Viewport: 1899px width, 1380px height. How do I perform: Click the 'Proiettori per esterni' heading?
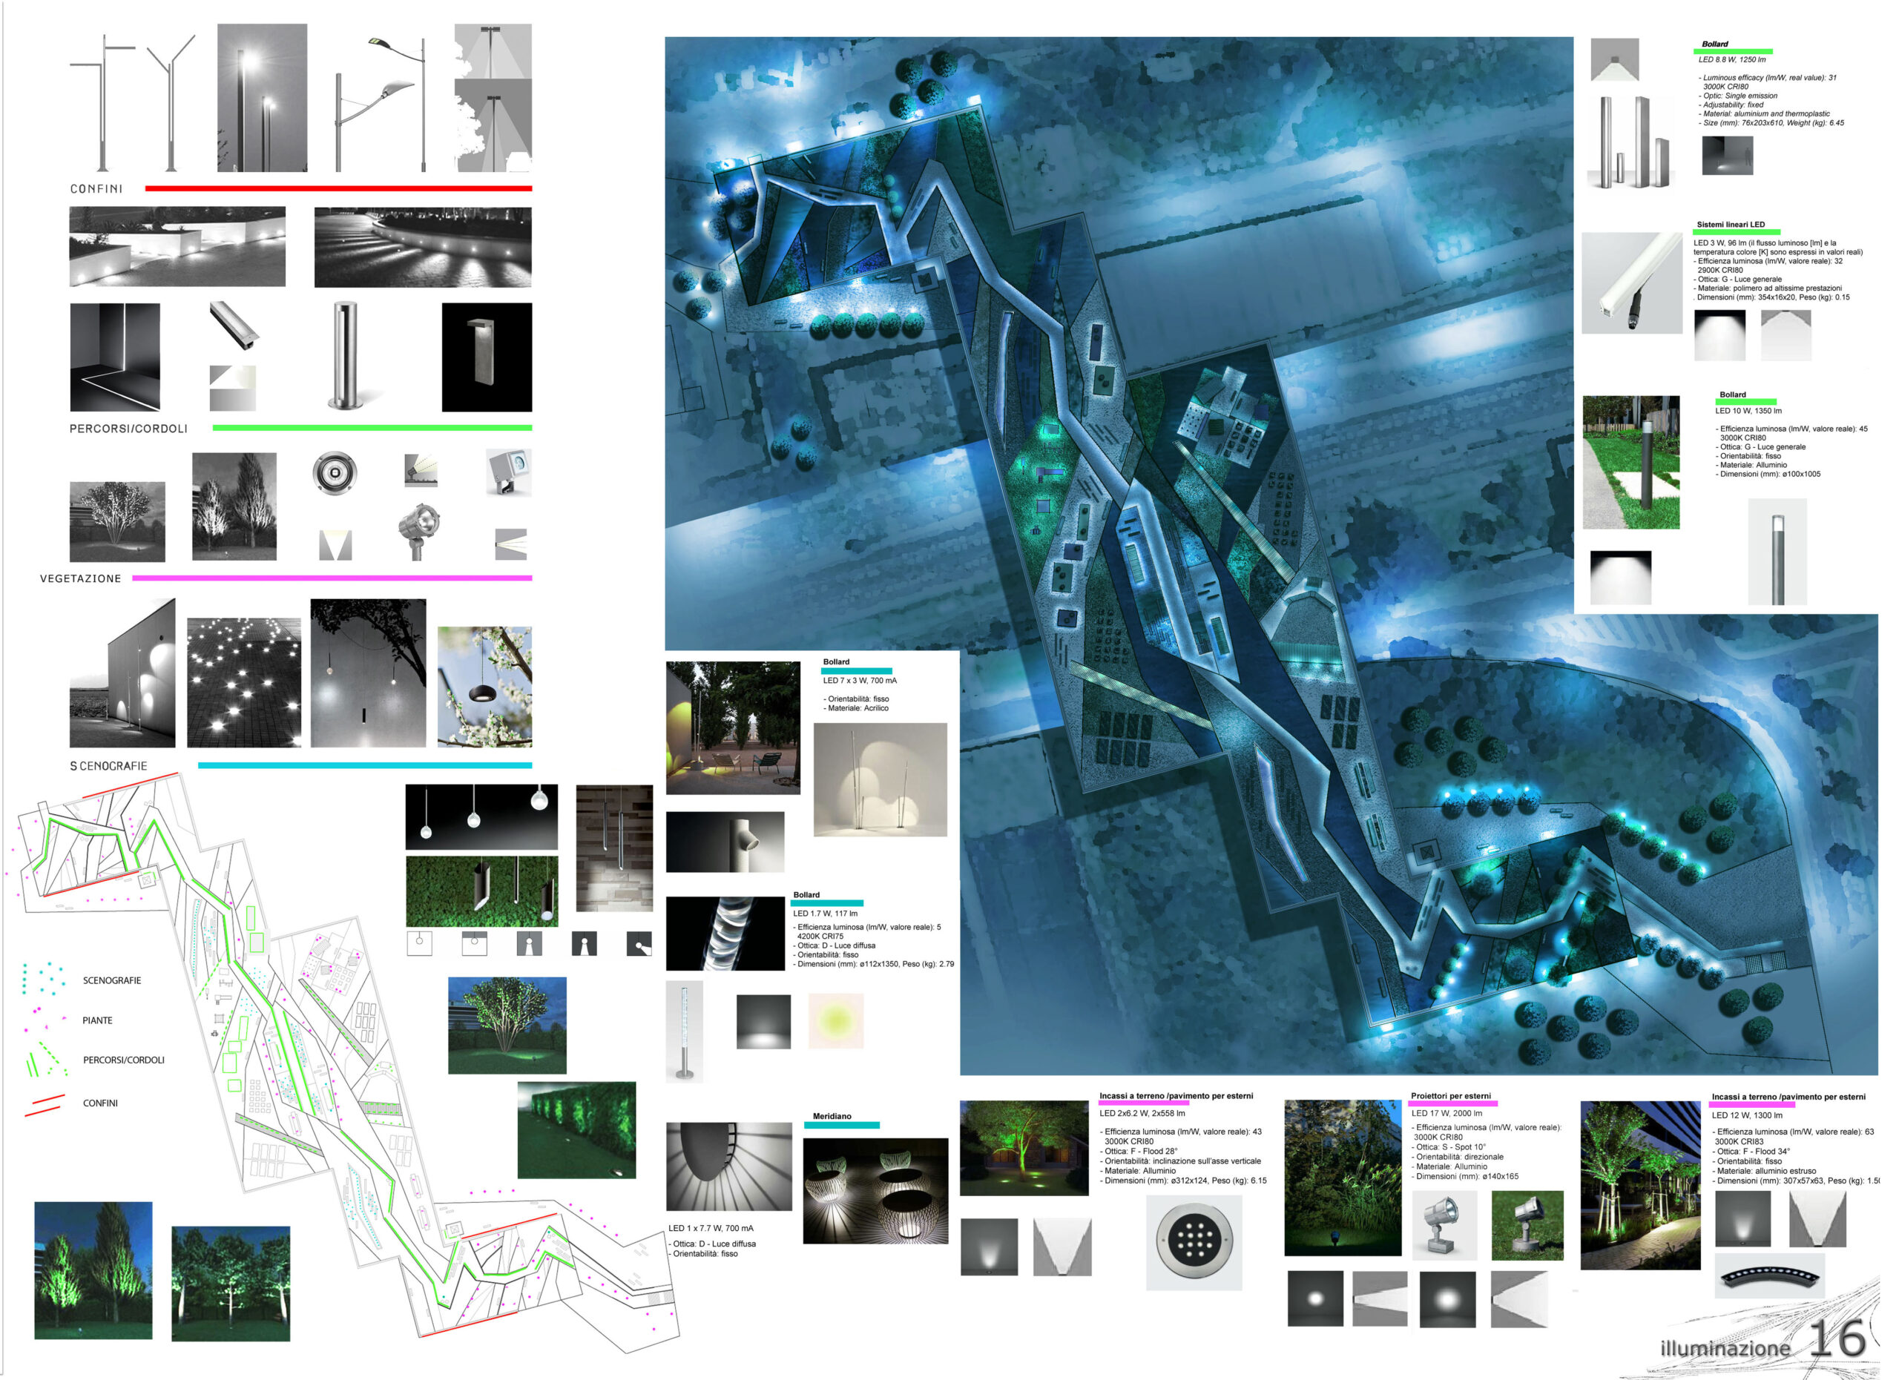click(1450, 1095)
